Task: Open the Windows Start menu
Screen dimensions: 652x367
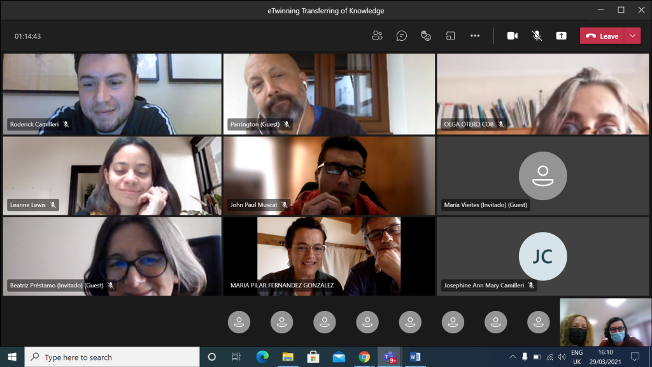Action: (x=12, y=357)
